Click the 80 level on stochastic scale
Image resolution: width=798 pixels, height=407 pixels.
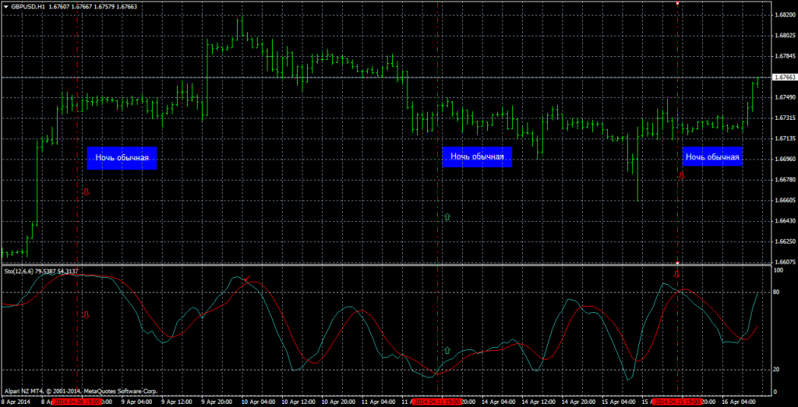(x=777, y=293)
